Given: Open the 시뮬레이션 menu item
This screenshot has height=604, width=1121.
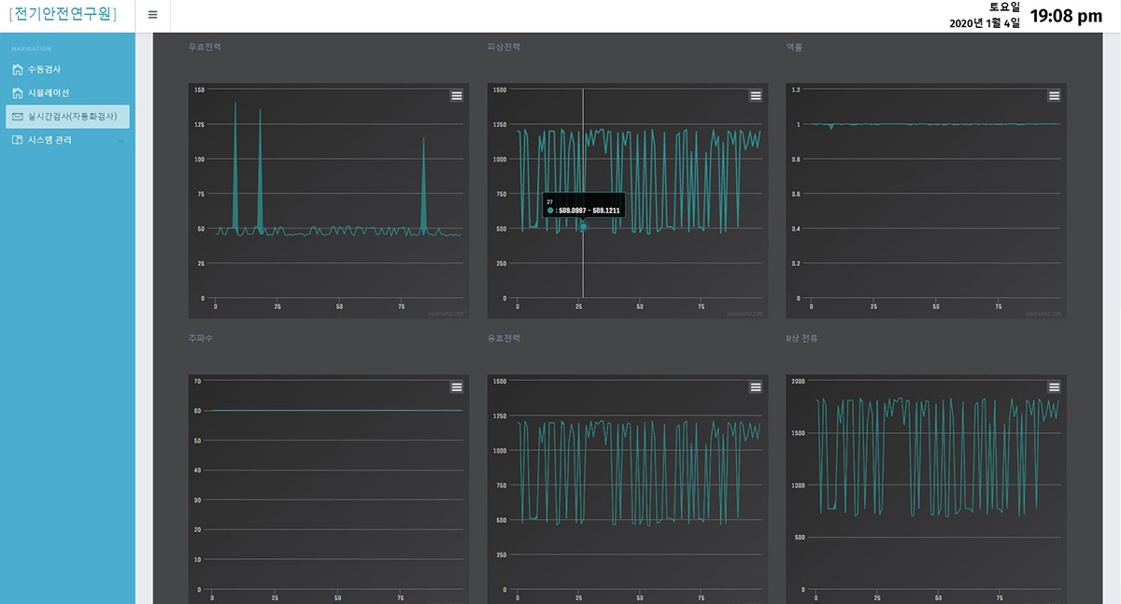Looking at the screenshot, I should click(67, 93).
